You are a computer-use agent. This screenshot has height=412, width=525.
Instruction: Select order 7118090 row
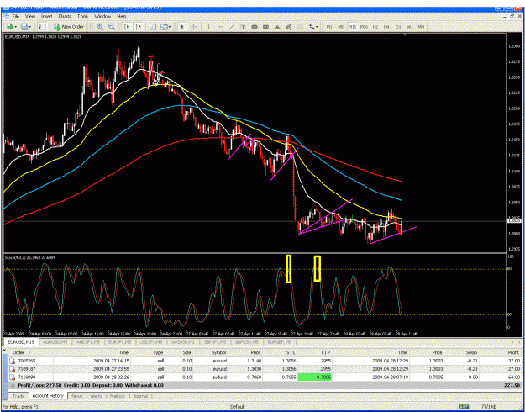tap(265, 378)
